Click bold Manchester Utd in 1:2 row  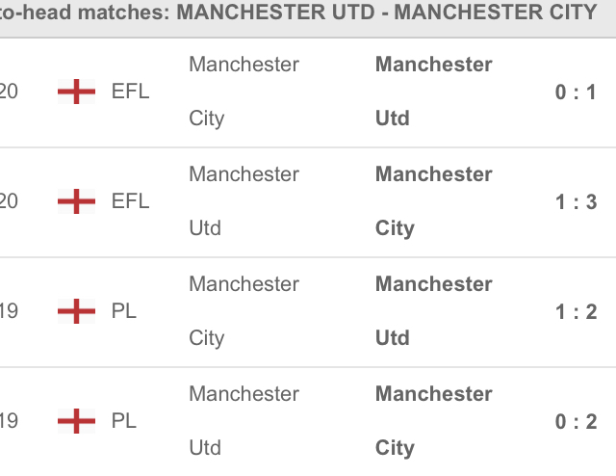pyautogui.click(x=434, y=311)
